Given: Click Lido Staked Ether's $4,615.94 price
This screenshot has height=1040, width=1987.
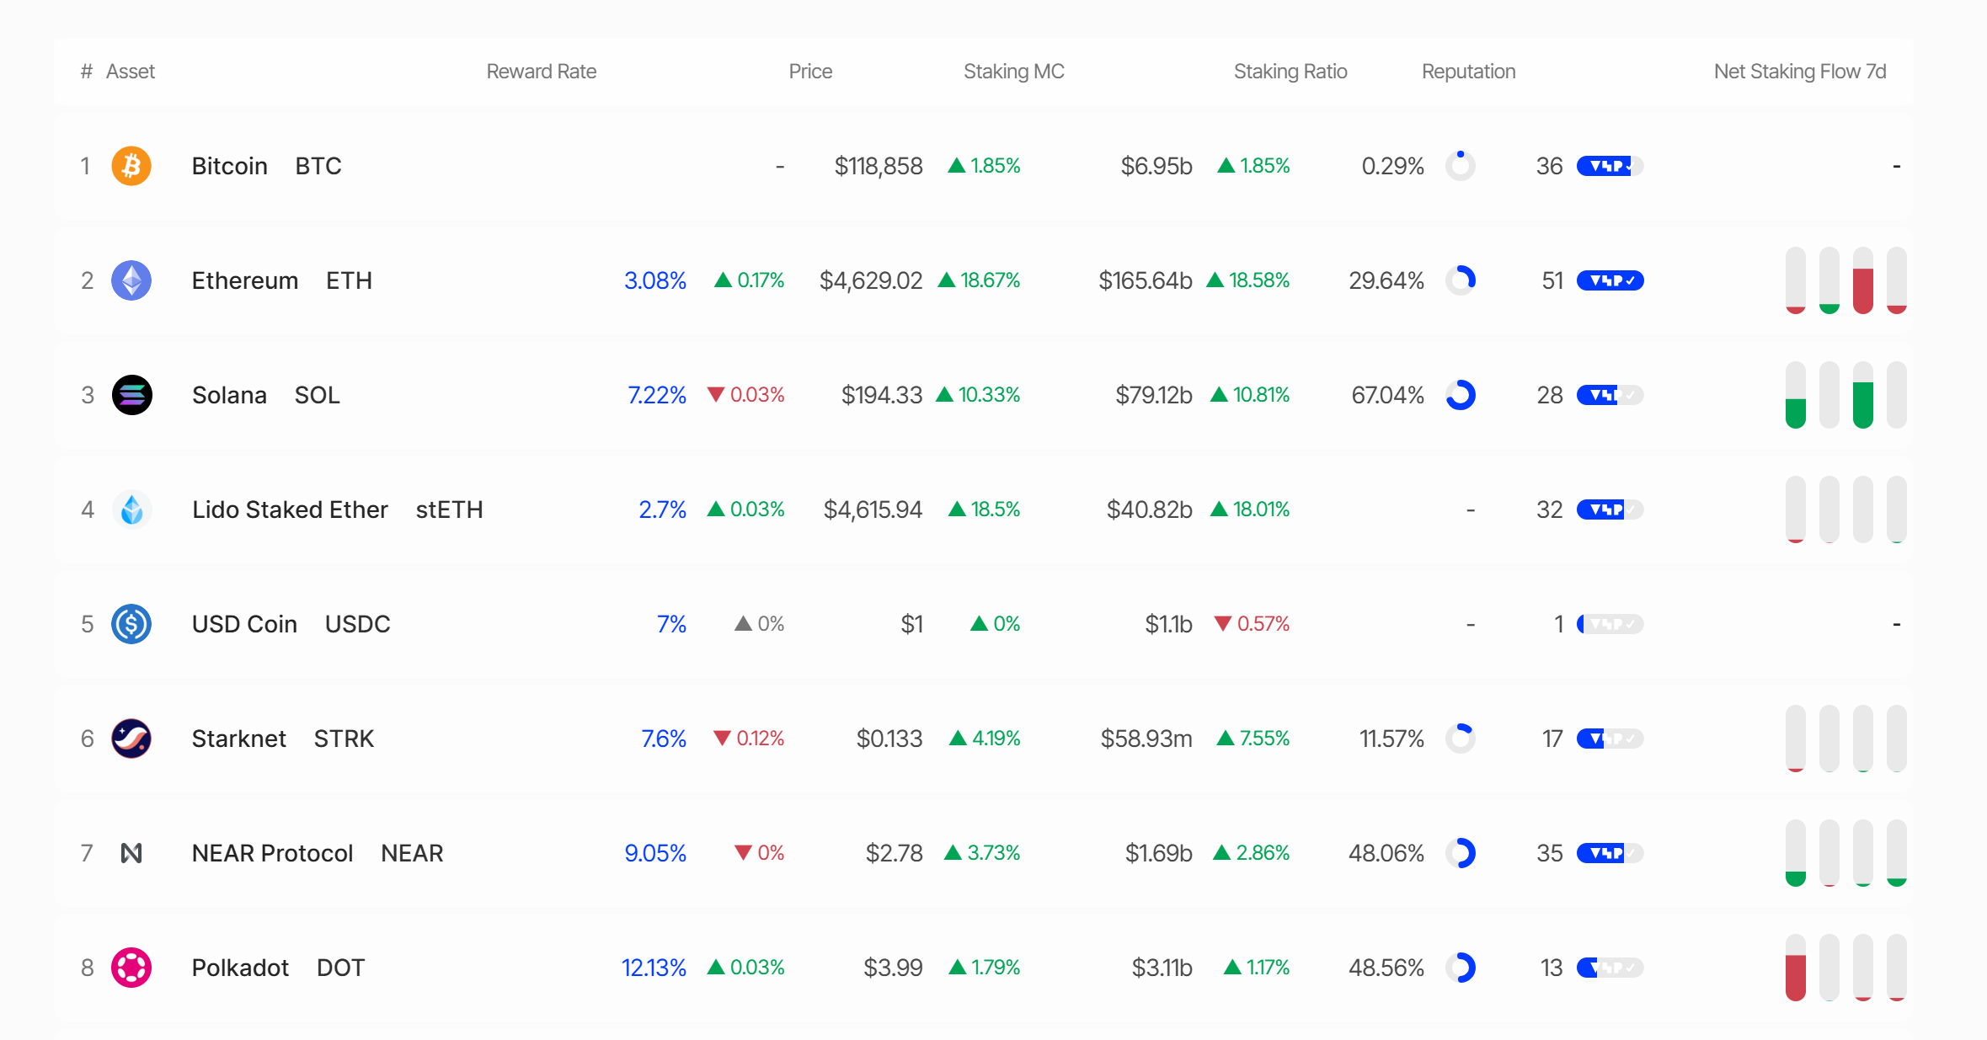Looking at the screenshot, I should pos(873,509).
